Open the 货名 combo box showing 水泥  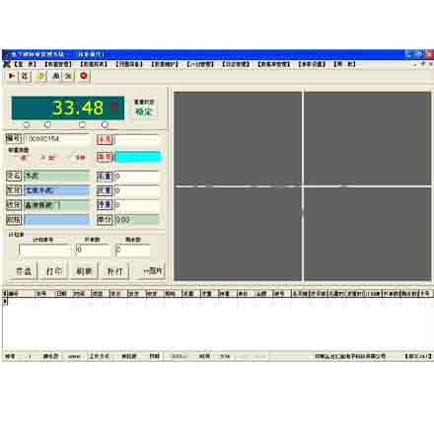[56, 176]
